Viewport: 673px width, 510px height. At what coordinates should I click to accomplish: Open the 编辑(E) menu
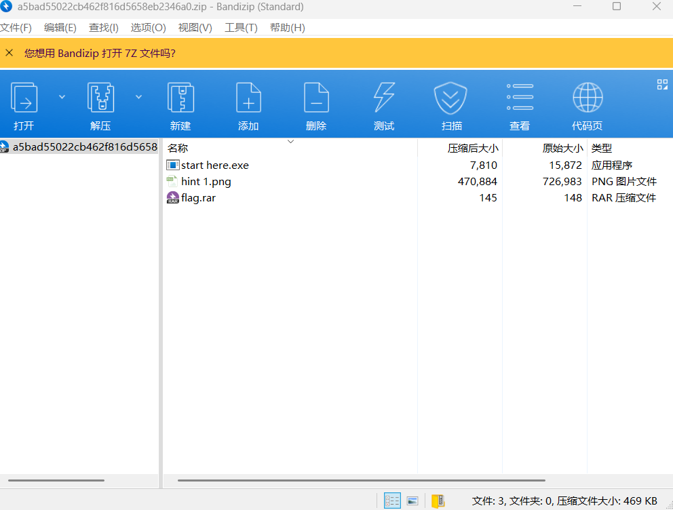(x=60, y=28)
